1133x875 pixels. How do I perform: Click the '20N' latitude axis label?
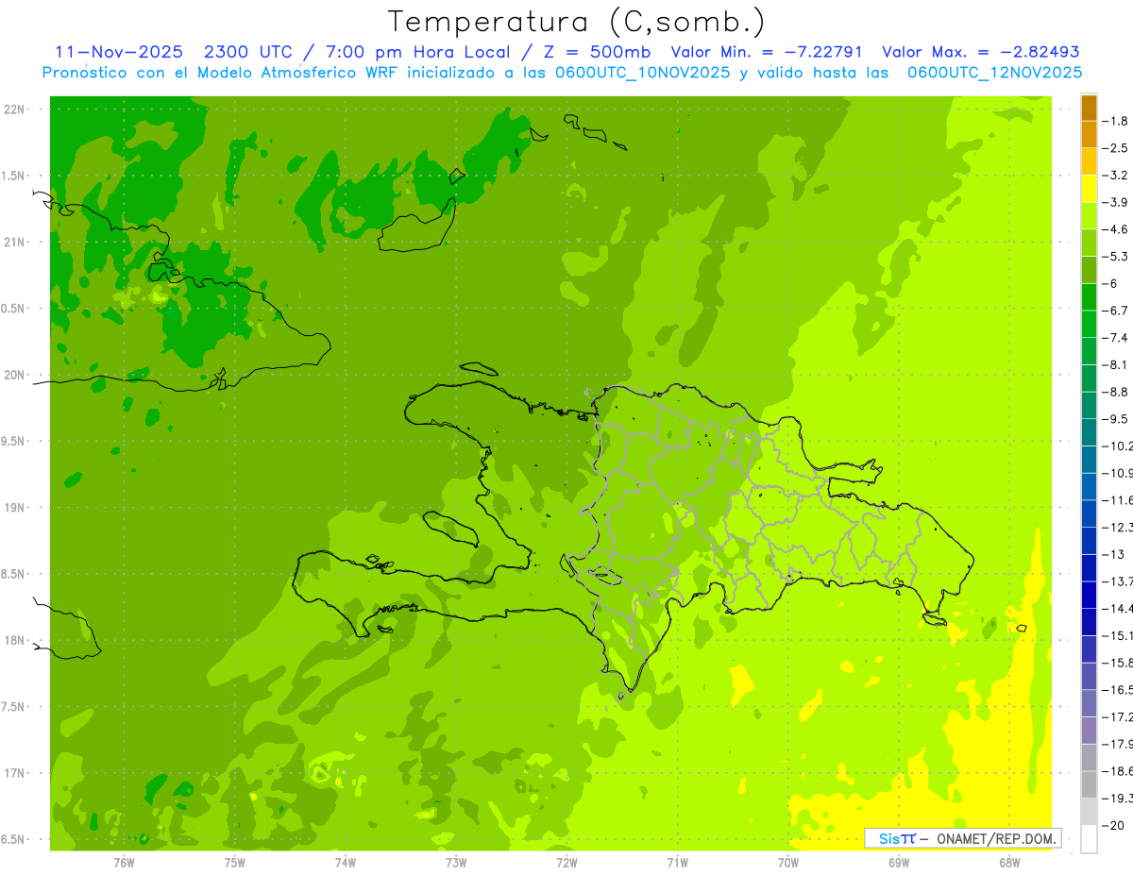pyautogui.click(x=14, y=375)
